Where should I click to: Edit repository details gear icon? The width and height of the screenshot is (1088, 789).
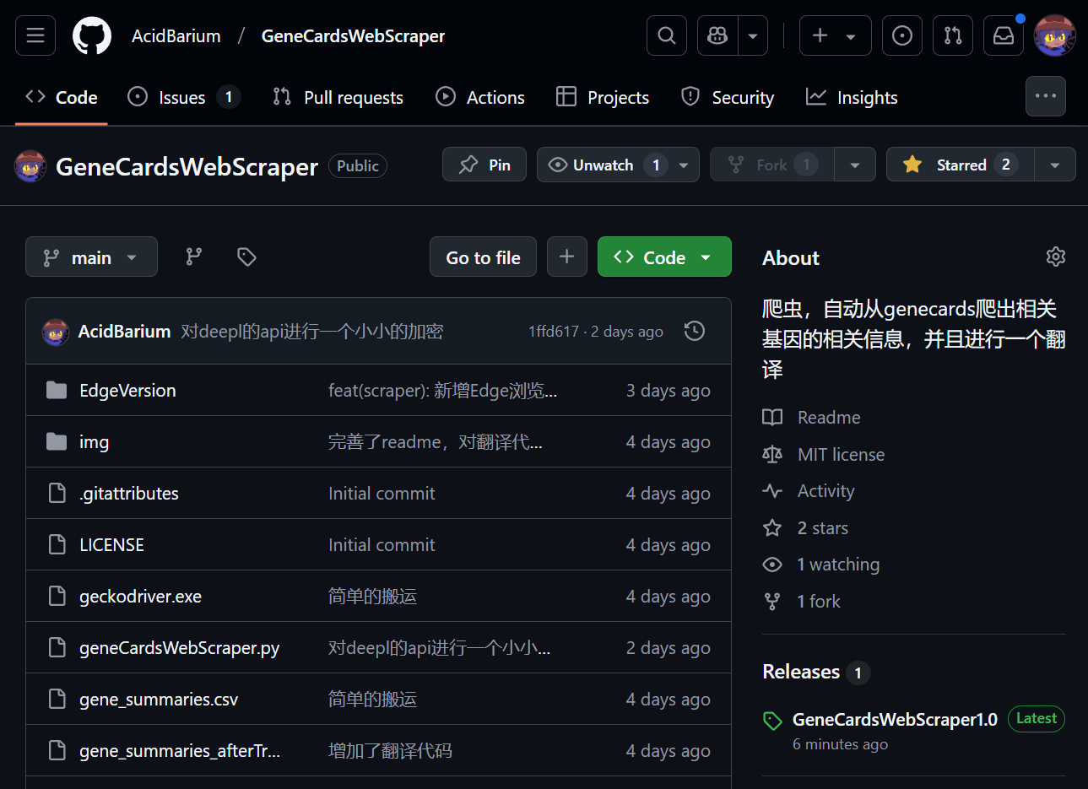[x=1055, y=257]
